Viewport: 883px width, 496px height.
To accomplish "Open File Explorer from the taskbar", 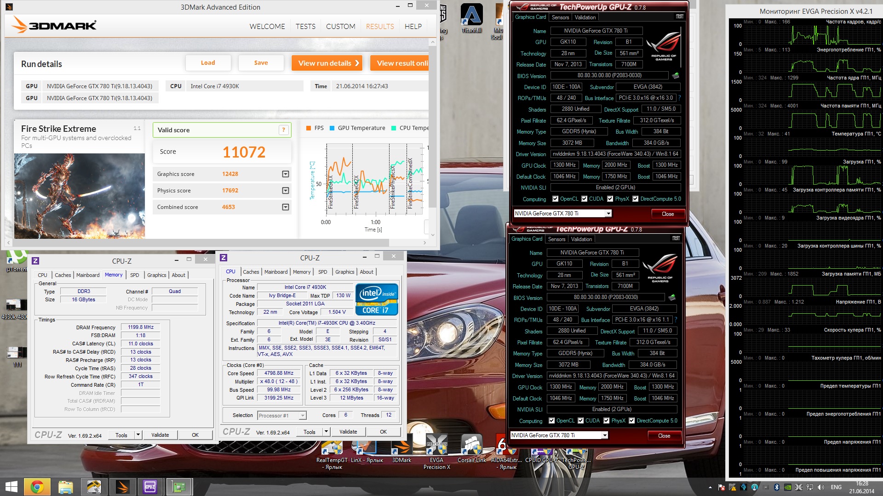I will (x=65, y=487).
